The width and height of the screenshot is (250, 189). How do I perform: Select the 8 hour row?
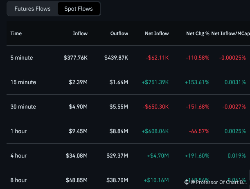click(128, 179)
